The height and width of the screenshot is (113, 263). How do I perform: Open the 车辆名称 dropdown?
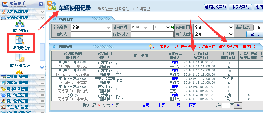point(91,27)
